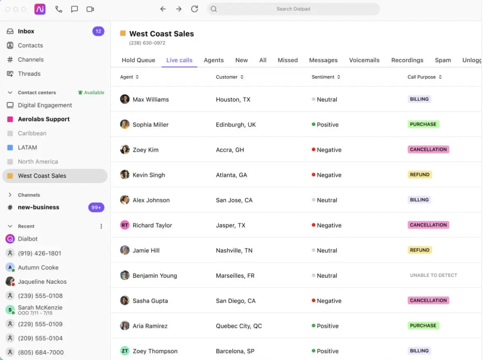The height and width of the screenshot is (360, 483).
Task: Select West Coast Sales in sidebar
Action: tap(55, 176)
